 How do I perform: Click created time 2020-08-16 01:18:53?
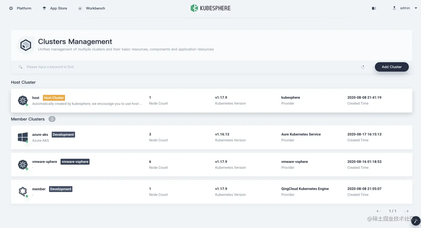point(364,162)
